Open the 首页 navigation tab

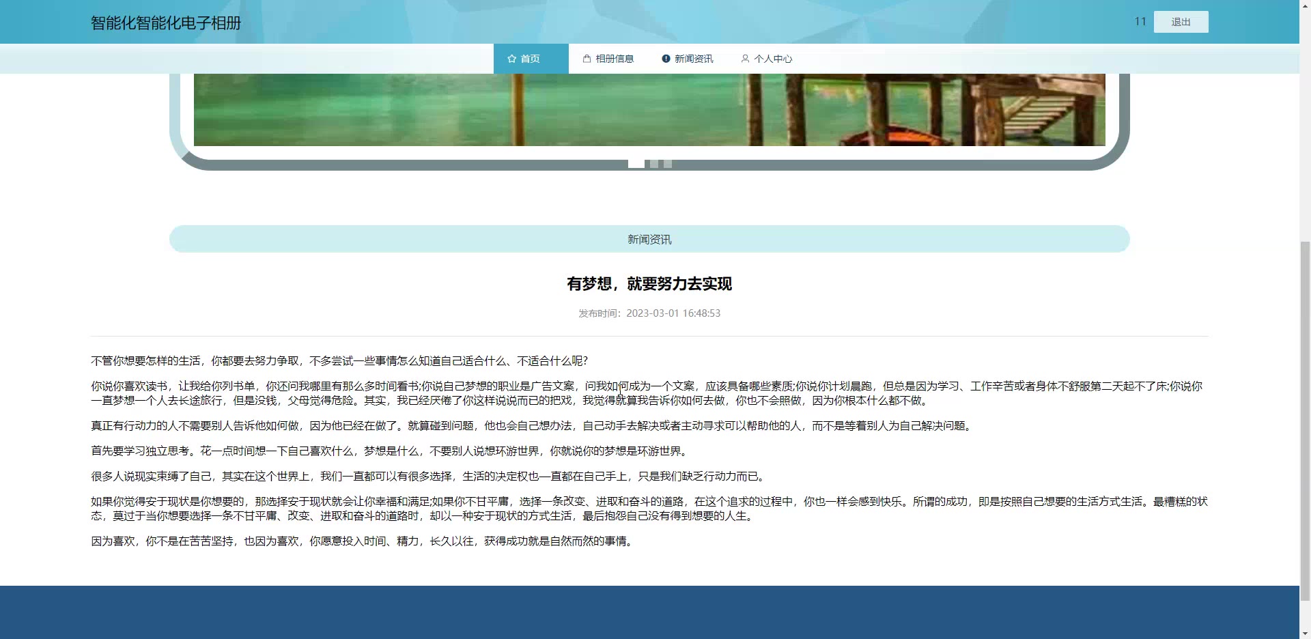pos(531,59)
